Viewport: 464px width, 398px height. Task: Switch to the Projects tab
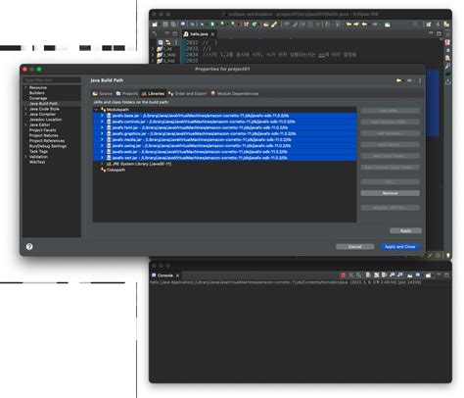click(x=127, y=93)
